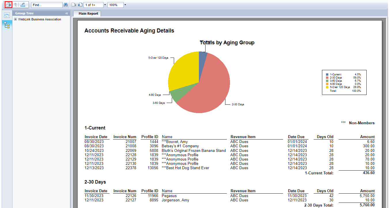Click ***Best Hot Dog Stand Ever
This screenshot has width=390, height=208.
point(185,168)
